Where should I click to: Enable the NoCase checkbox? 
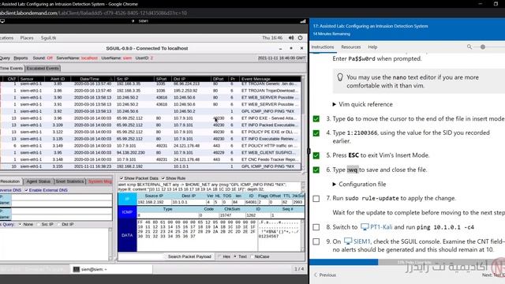[x=252, y=256]
